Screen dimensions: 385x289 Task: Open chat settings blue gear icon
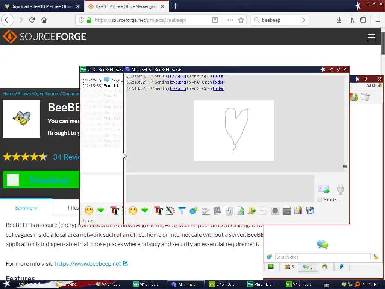pos(193,211)
